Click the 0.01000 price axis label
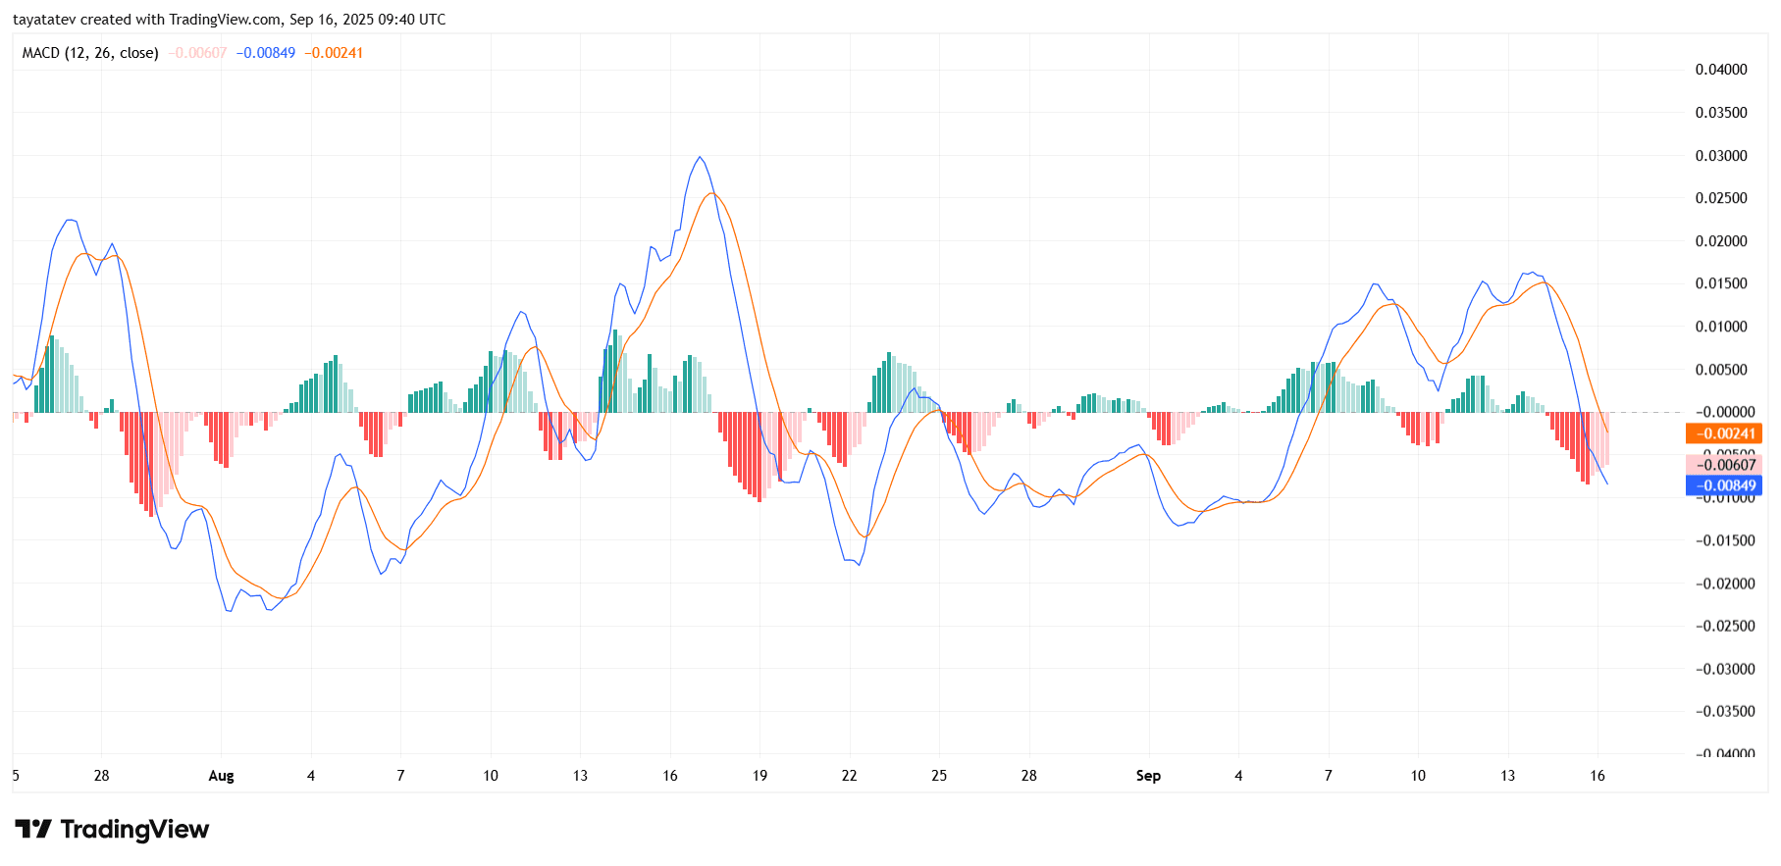The height and width of the screenshot is (866, 1781). [1721, 327]
